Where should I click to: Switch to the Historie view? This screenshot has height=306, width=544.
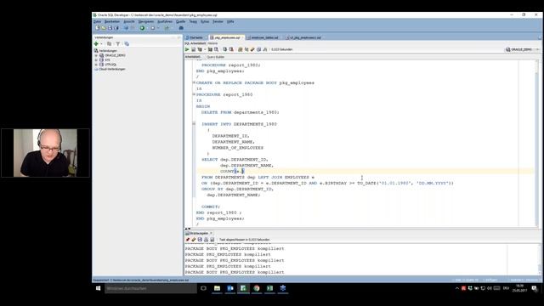click(x=212, y=43)
